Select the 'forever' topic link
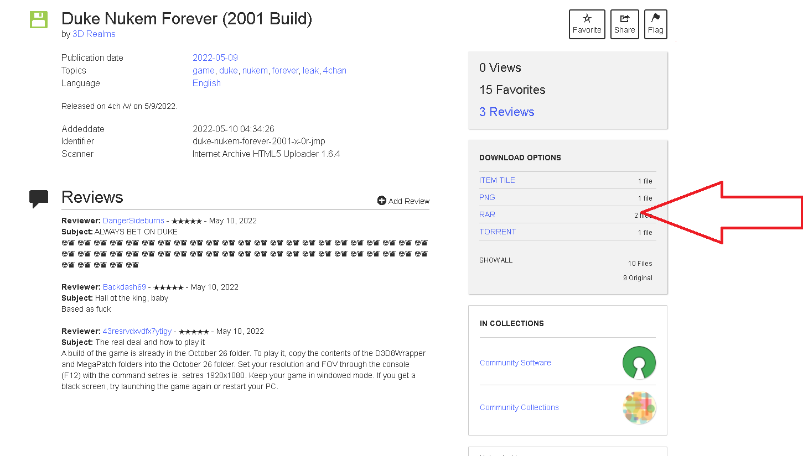 click(x=285, y=71)
